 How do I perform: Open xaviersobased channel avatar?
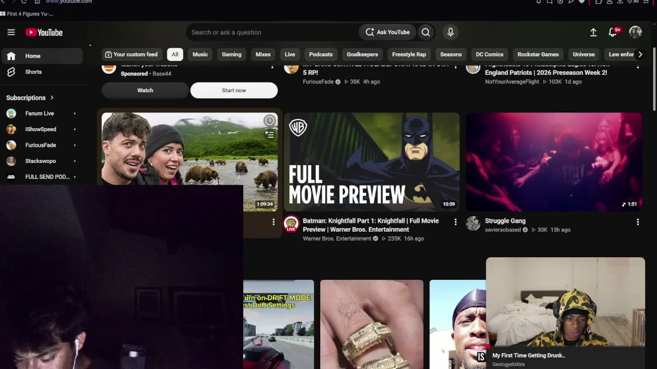pyautogui.click(x=473, y=223)
